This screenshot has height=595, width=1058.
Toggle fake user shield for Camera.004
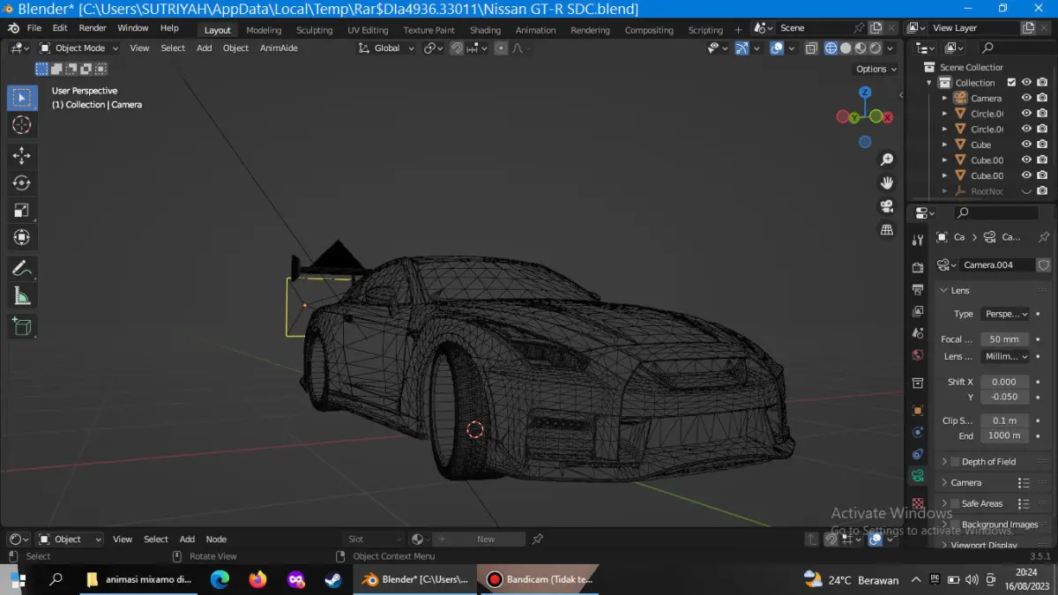tap(1044, 264)
